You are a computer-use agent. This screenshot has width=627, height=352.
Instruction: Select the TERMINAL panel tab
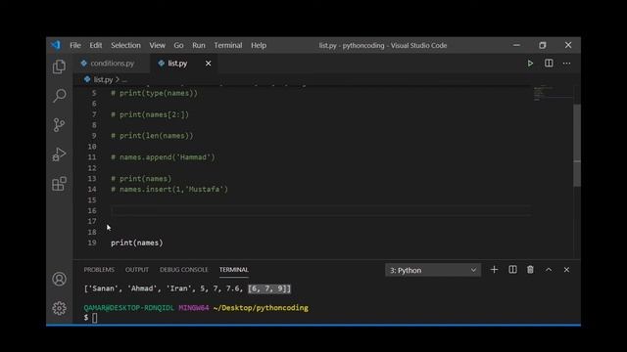234,270
